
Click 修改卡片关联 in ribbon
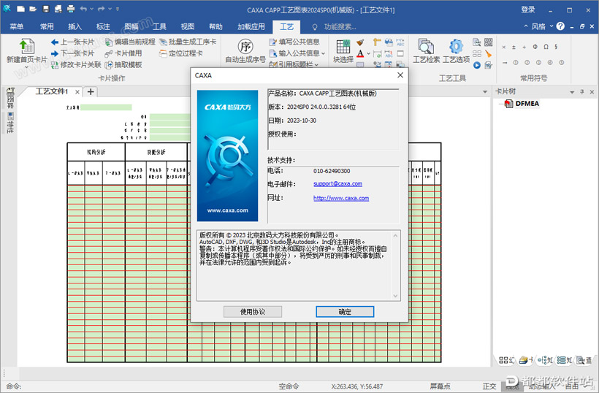[x=76, y=64]
